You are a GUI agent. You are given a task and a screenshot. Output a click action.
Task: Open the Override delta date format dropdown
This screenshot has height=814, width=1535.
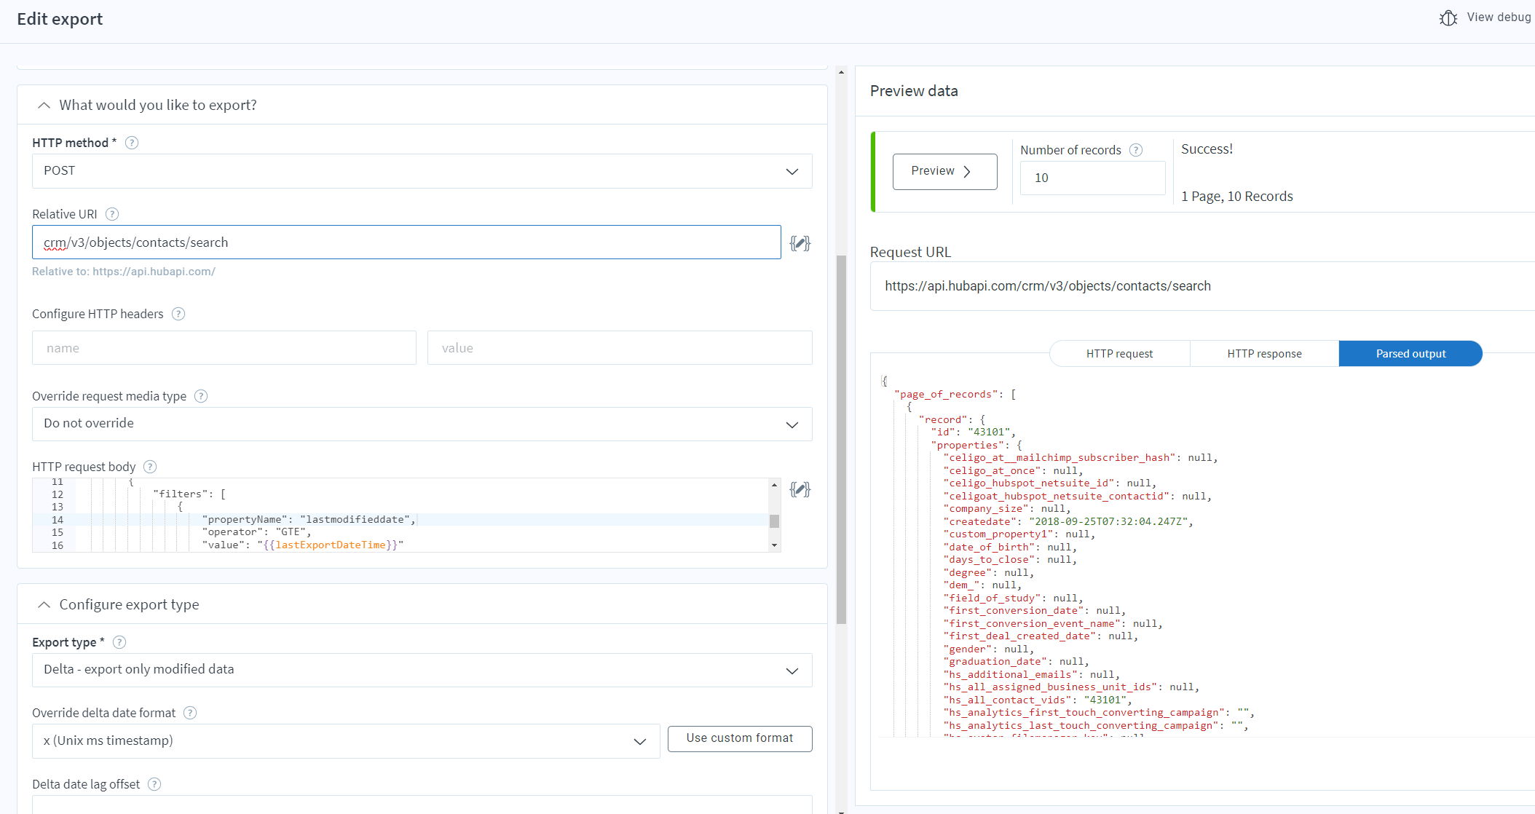[346, 741]
